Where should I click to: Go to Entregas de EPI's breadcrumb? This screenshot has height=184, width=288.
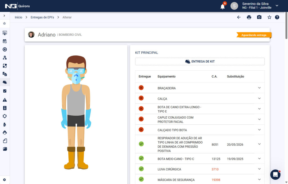42,17
